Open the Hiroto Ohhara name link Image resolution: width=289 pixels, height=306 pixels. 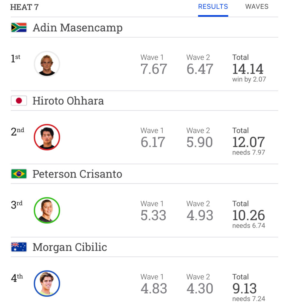click(x=68, y=101)
